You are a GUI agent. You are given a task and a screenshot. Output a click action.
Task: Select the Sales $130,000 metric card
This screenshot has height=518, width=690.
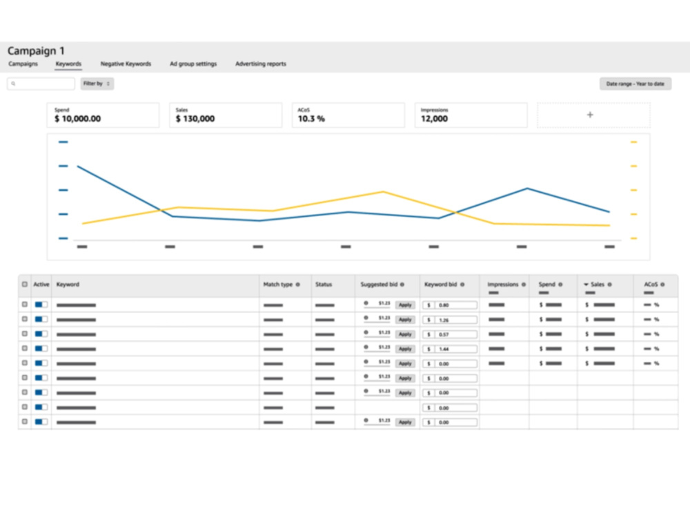click(226, 115)
